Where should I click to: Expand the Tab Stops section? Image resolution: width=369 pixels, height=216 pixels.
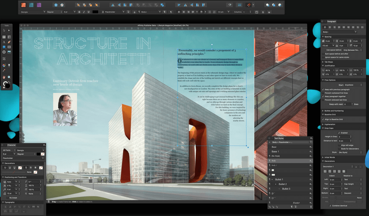point(323,62)
